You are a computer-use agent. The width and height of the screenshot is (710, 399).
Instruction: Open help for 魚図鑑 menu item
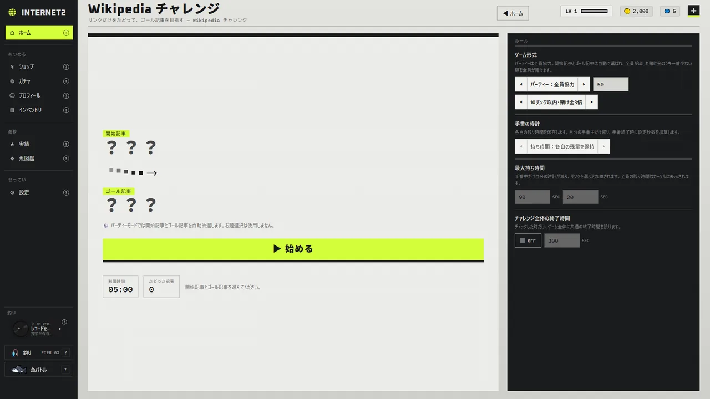[66, 158]
